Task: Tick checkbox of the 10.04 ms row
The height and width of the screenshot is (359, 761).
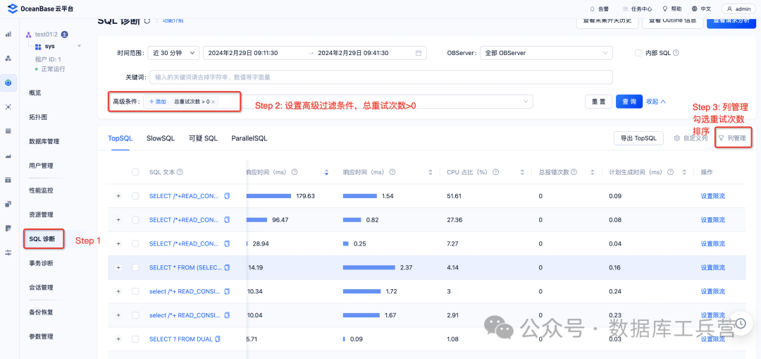Action: [135, 315]
